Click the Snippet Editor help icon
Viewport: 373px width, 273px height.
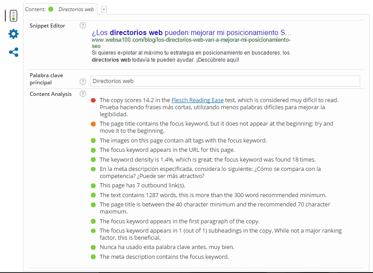tap(82, 26)
